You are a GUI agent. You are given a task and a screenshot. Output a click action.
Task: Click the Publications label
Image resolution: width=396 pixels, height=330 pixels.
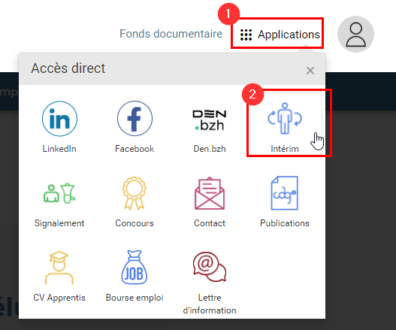(x=285, y=223)
